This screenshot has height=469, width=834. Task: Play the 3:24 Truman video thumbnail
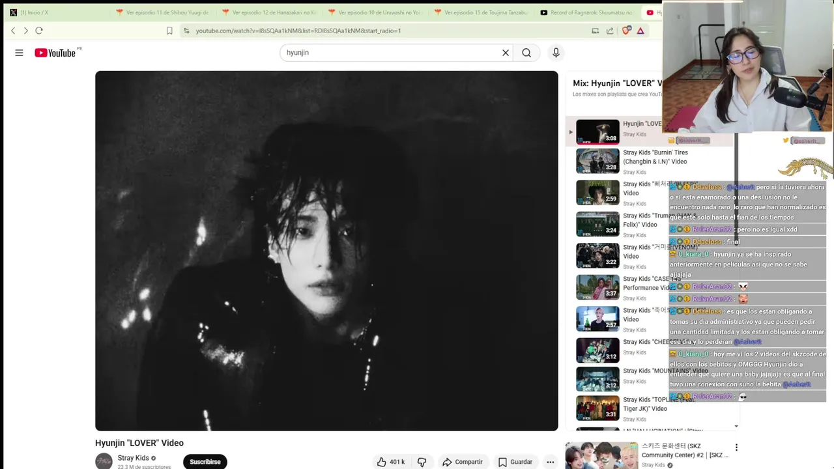(597, 224)
